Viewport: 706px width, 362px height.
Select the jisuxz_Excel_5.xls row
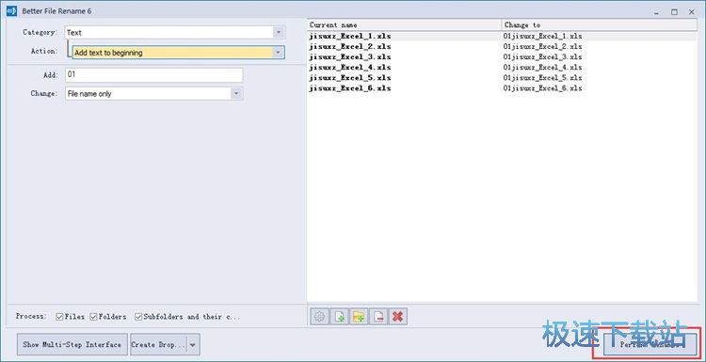pos(503,78)
